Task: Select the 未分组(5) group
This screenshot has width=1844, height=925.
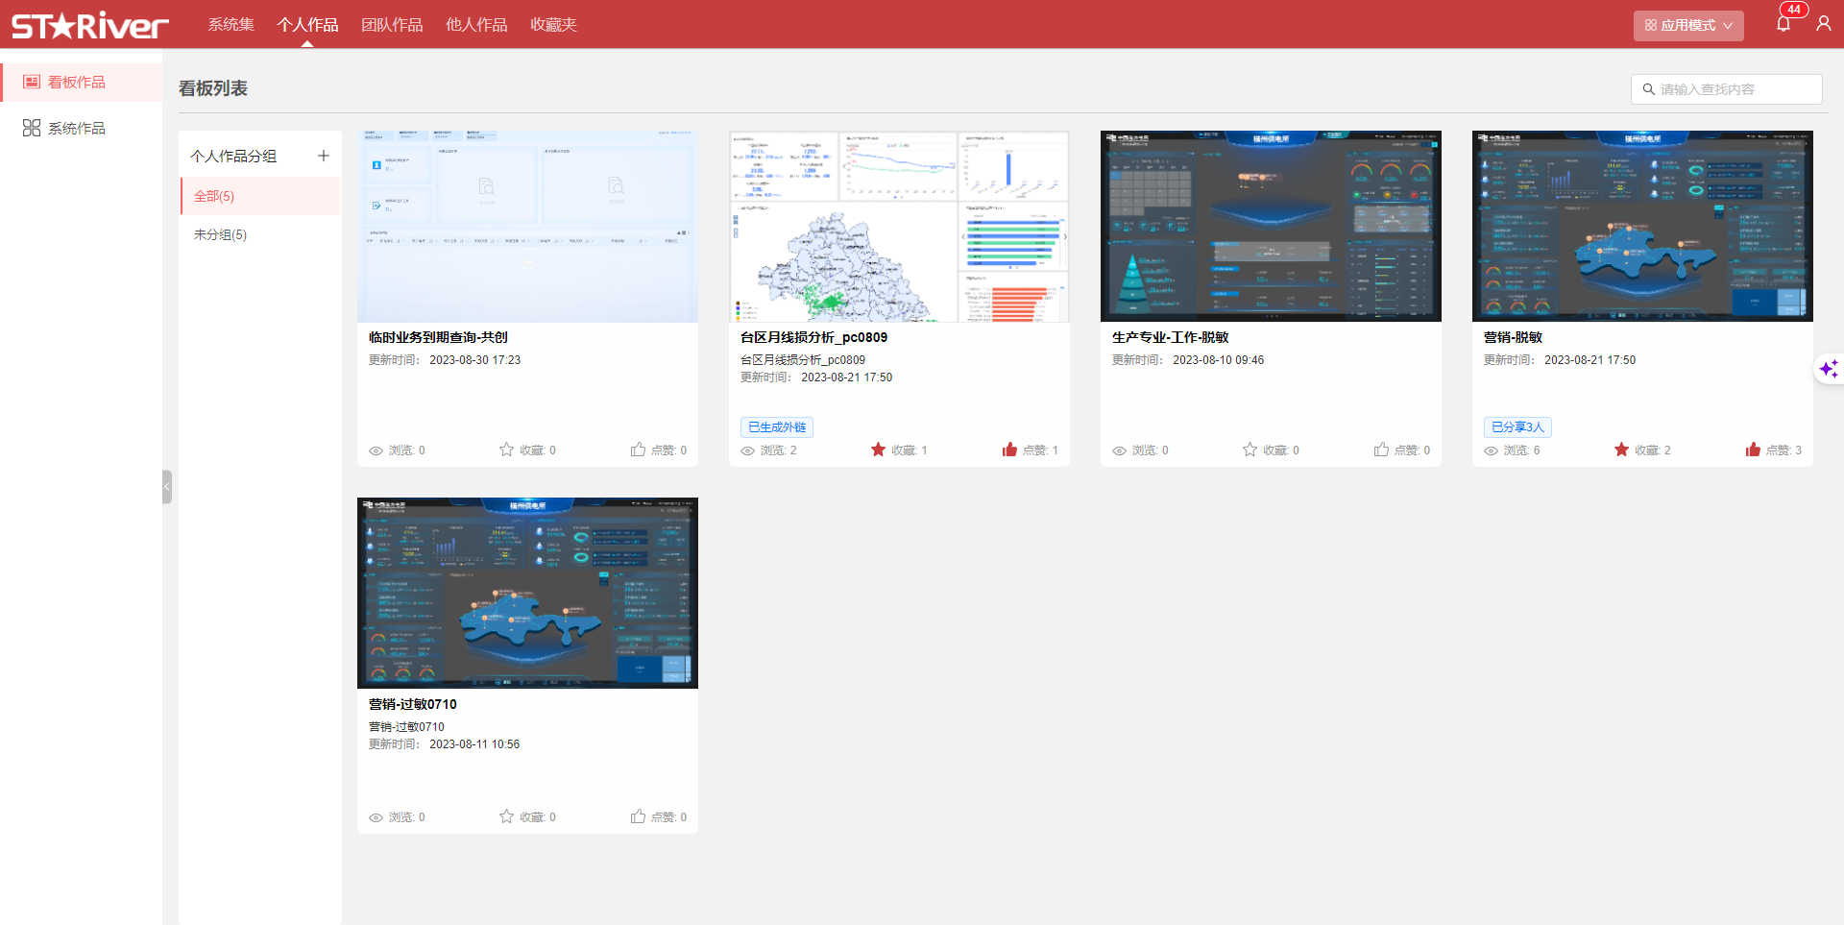Action: tap(220, 234)
